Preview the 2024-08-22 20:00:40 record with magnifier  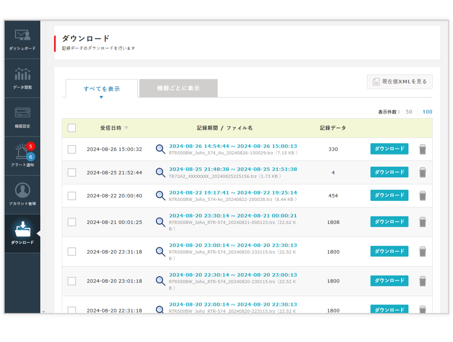coord(160,196)
